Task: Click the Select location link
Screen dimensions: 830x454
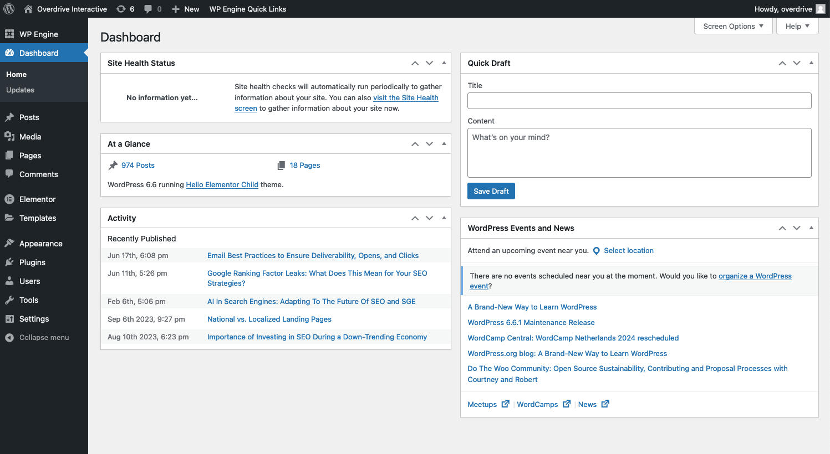Action: click(x=629, y=251)
